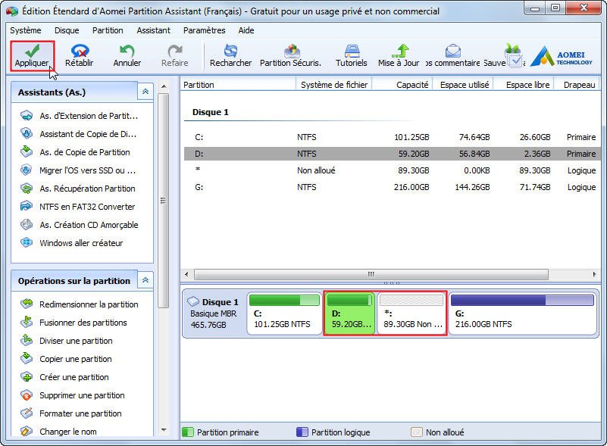Viewport: 607px width, 446px height.
Task: Start Migrer l'OS vers SSD wizard
Action: (79, 170)
